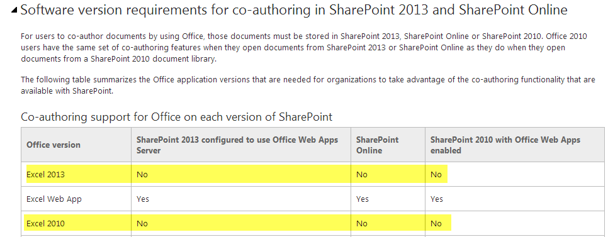Click the paragraph starting 'The following table summarizes'

coord(308,85)
